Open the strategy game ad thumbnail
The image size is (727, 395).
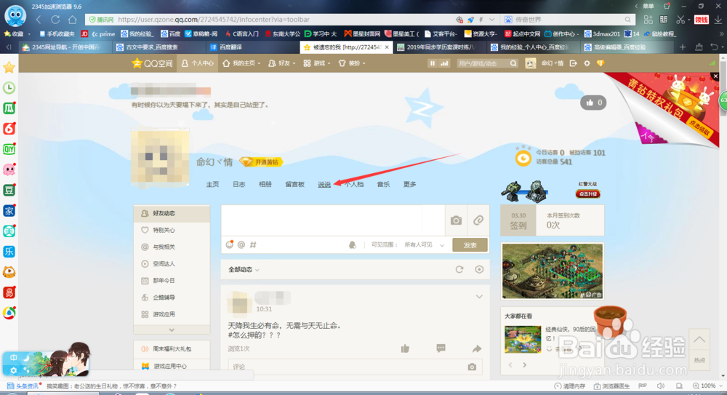tap(553, 271)
